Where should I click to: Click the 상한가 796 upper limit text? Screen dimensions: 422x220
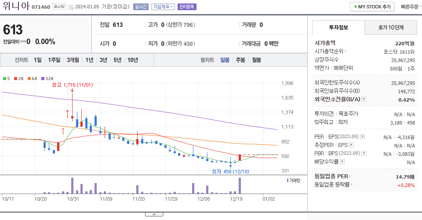[x=180, y=25]
